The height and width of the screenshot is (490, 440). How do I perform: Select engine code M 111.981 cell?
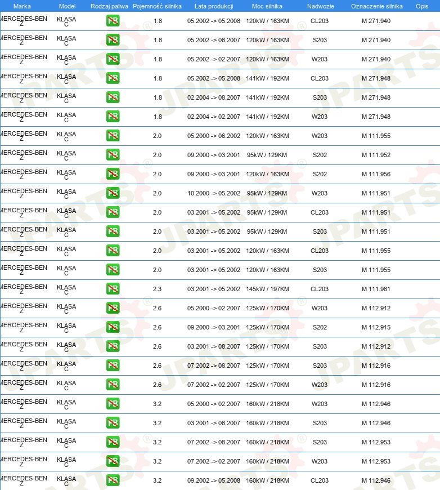click(376, 289)
